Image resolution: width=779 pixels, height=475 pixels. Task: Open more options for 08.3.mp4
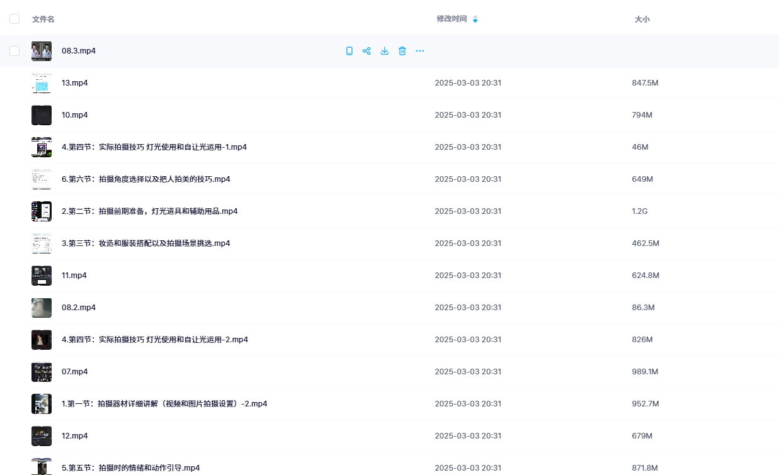pyautogui.click(x=420, y=51)
